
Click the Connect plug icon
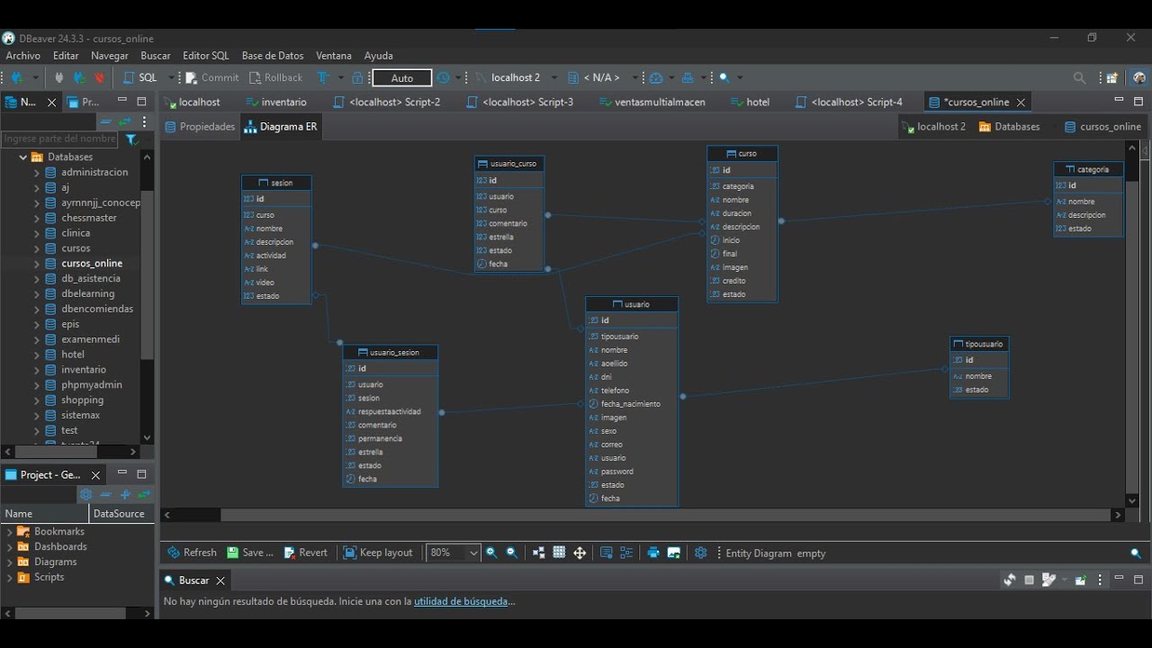tap(59, 77)
